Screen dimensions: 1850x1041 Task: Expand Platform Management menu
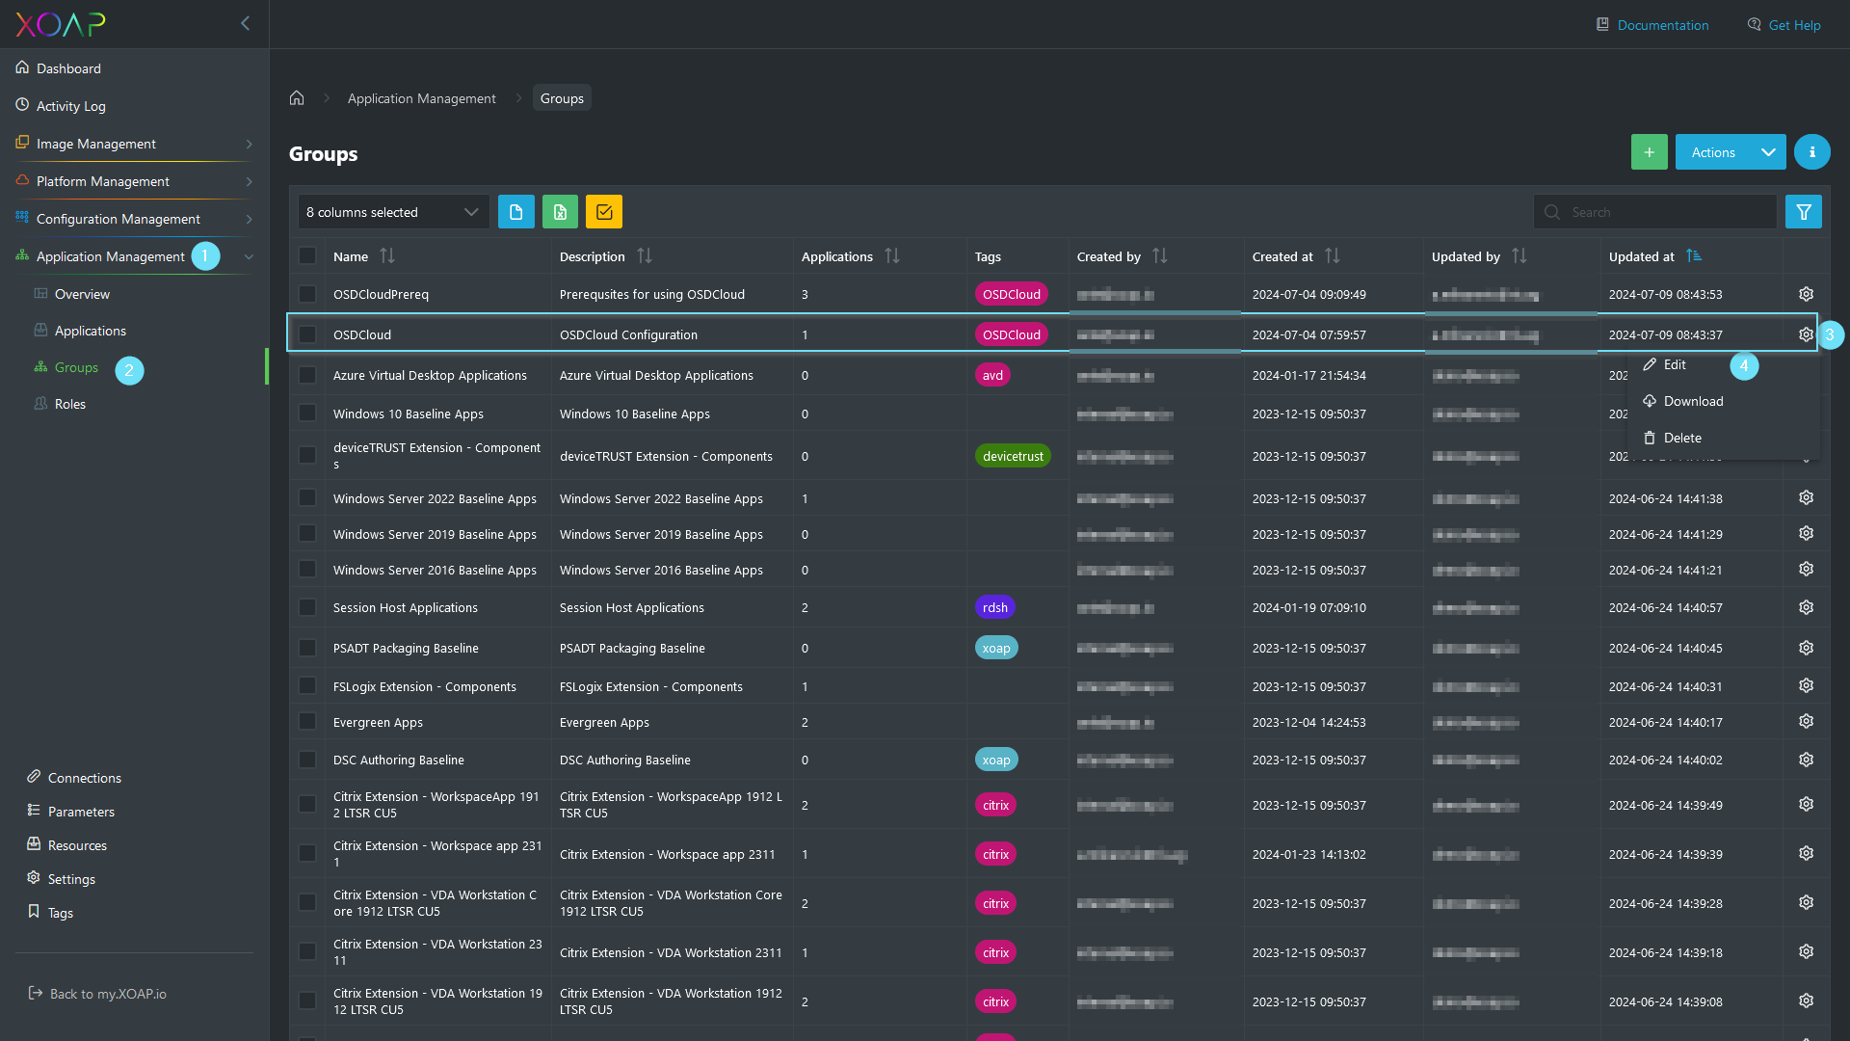coord(134,181)
